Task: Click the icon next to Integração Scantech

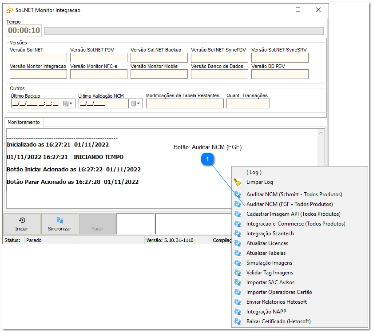Action: point(238,233)
